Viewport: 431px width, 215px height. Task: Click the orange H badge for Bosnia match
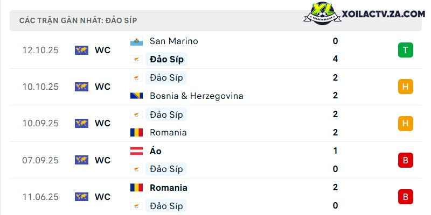[406, 87]
